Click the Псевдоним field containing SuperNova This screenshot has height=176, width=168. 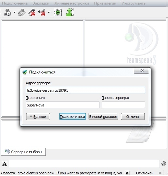(63, 105)
